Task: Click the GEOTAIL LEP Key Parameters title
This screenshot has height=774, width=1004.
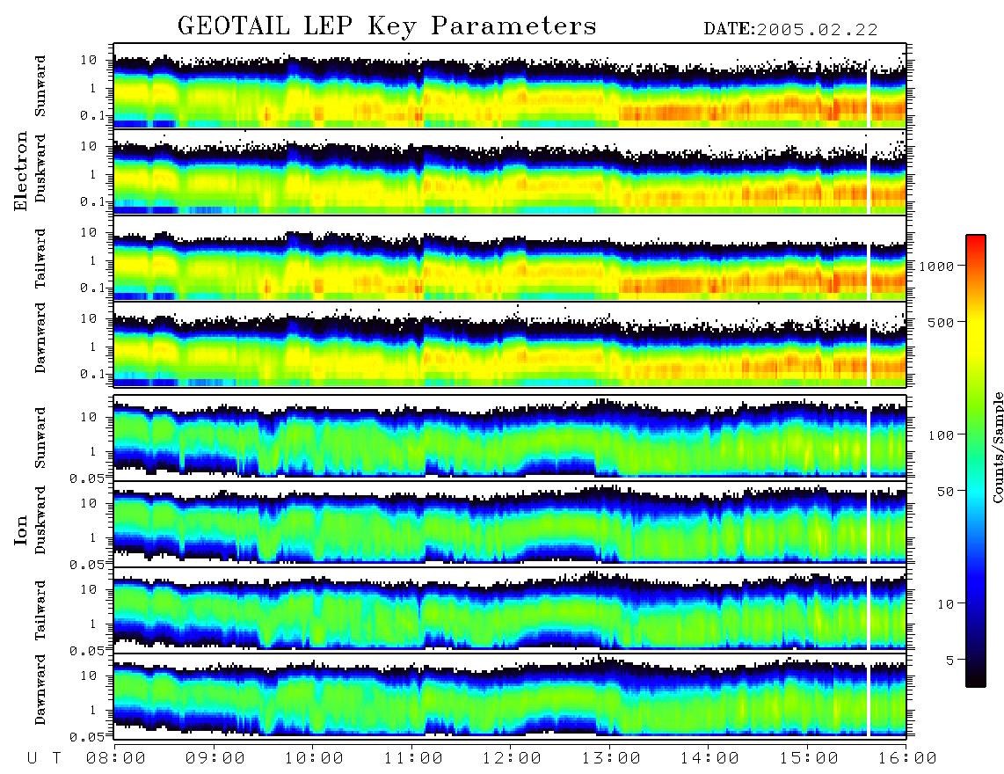Action: (x=387, y=26)
